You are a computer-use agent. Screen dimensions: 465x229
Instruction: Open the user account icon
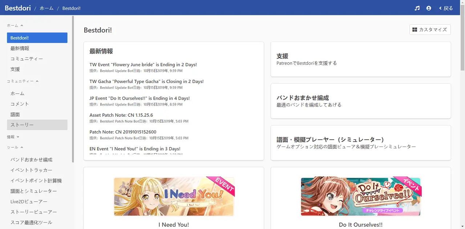tap(429, 8)
